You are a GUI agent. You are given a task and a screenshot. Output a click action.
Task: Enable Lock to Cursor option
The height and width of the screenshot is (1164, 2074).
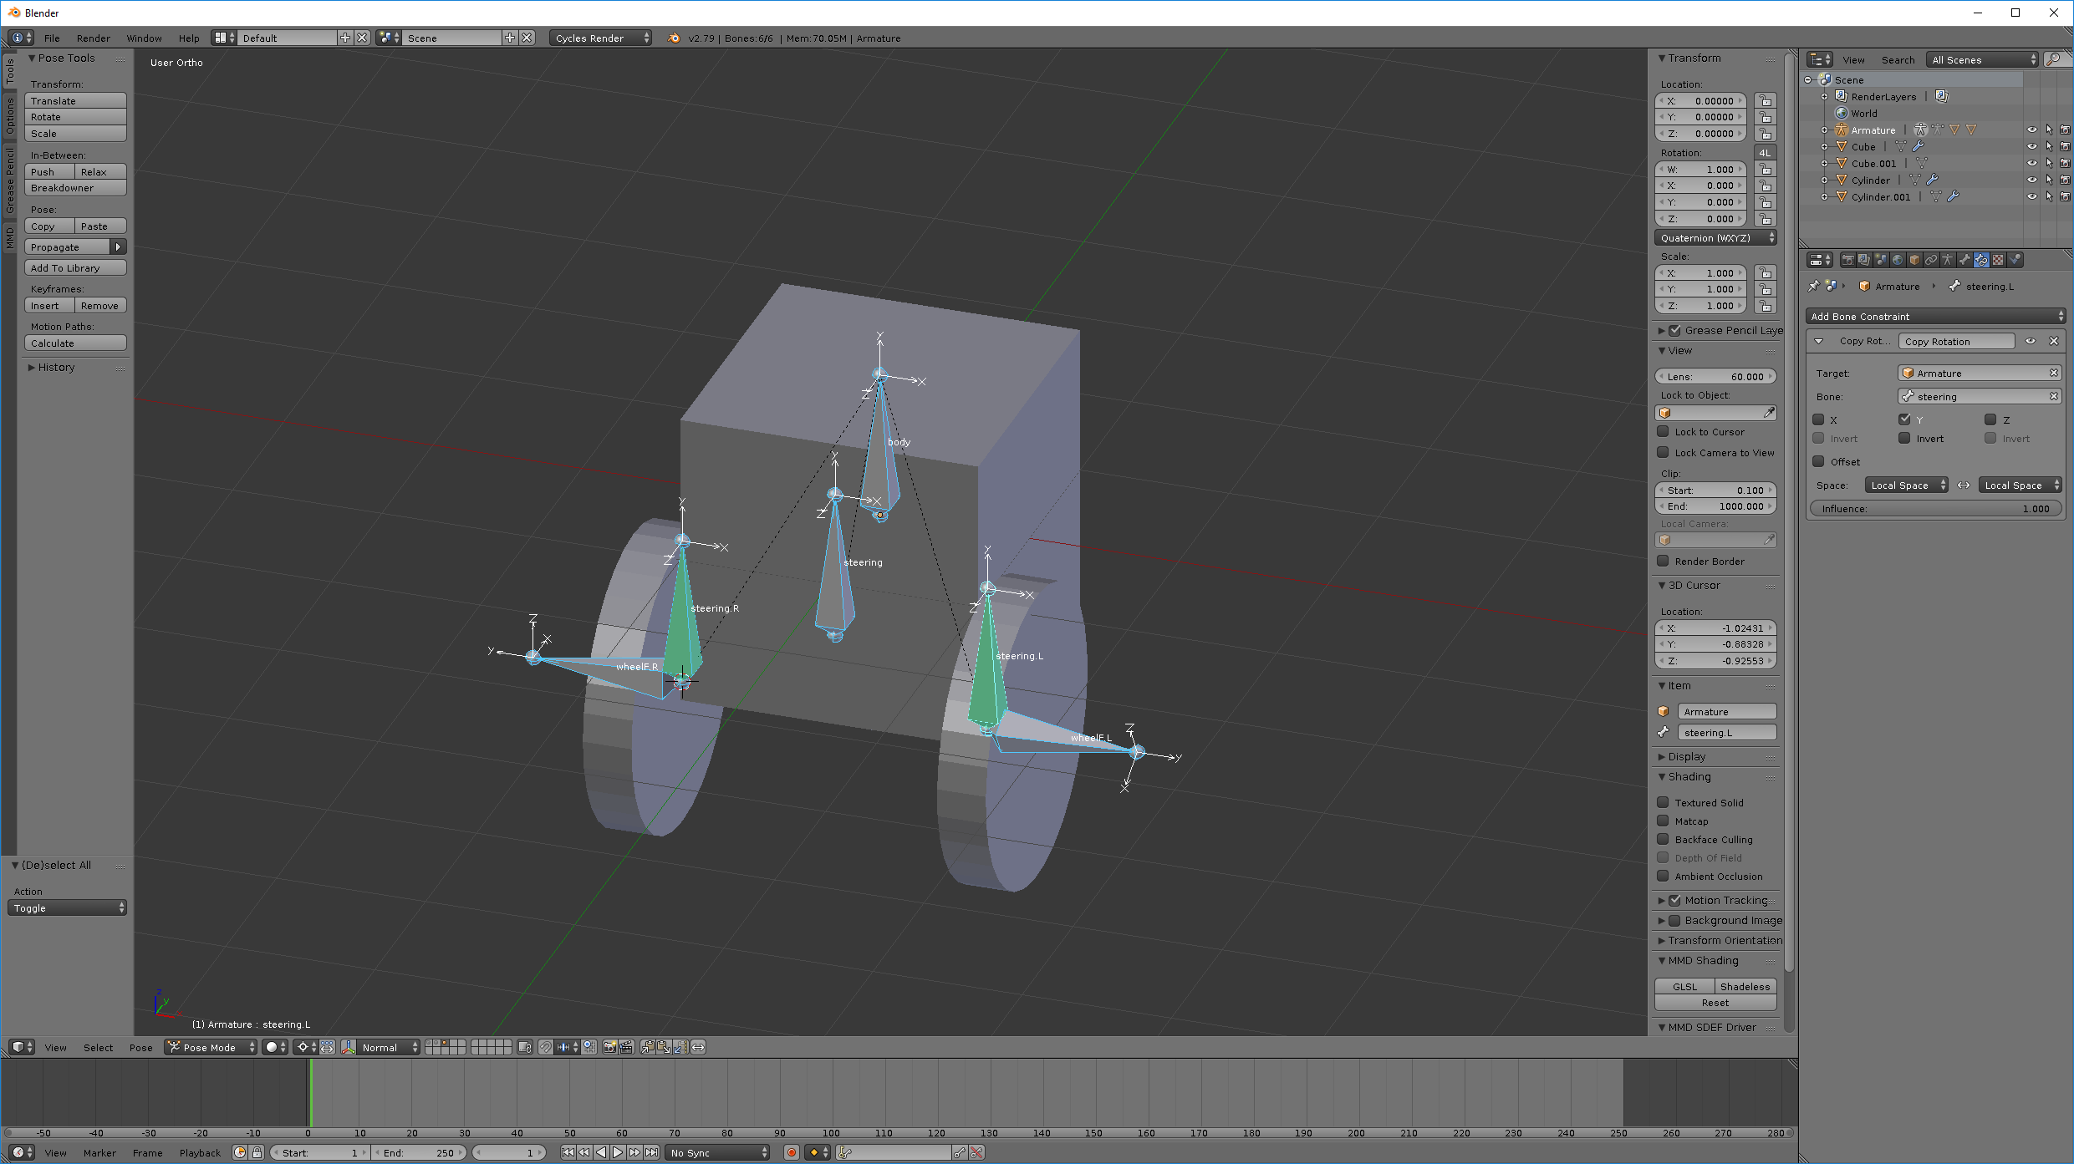point(1664,432)
